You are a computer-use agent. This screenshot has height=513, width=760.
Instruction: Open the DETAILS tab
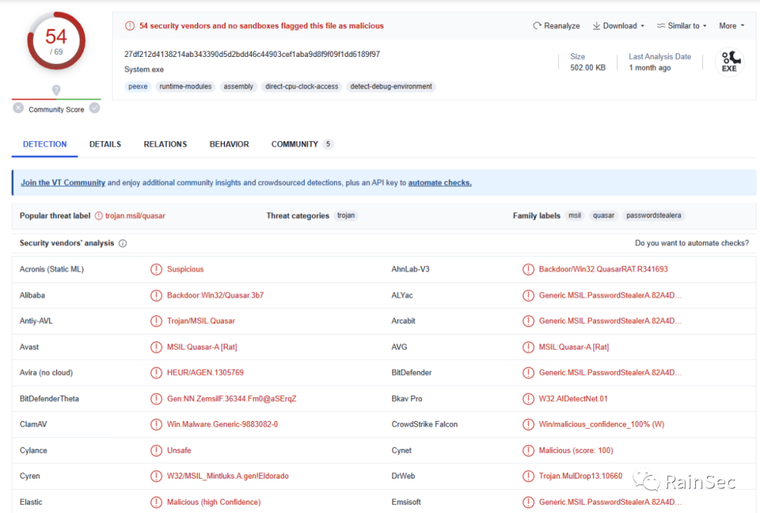105,144
